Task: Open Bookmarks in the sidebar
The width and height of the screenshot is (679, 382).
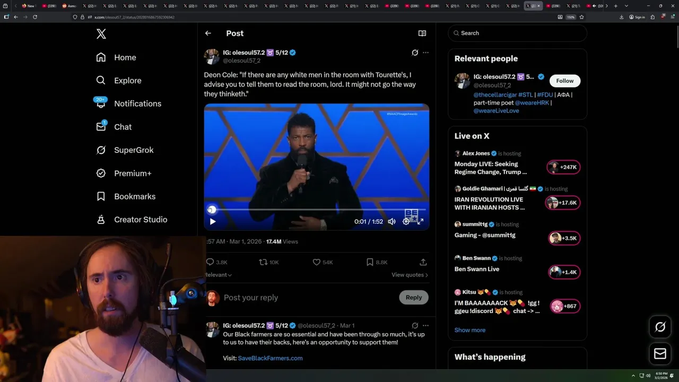Action: pos(126,196)
